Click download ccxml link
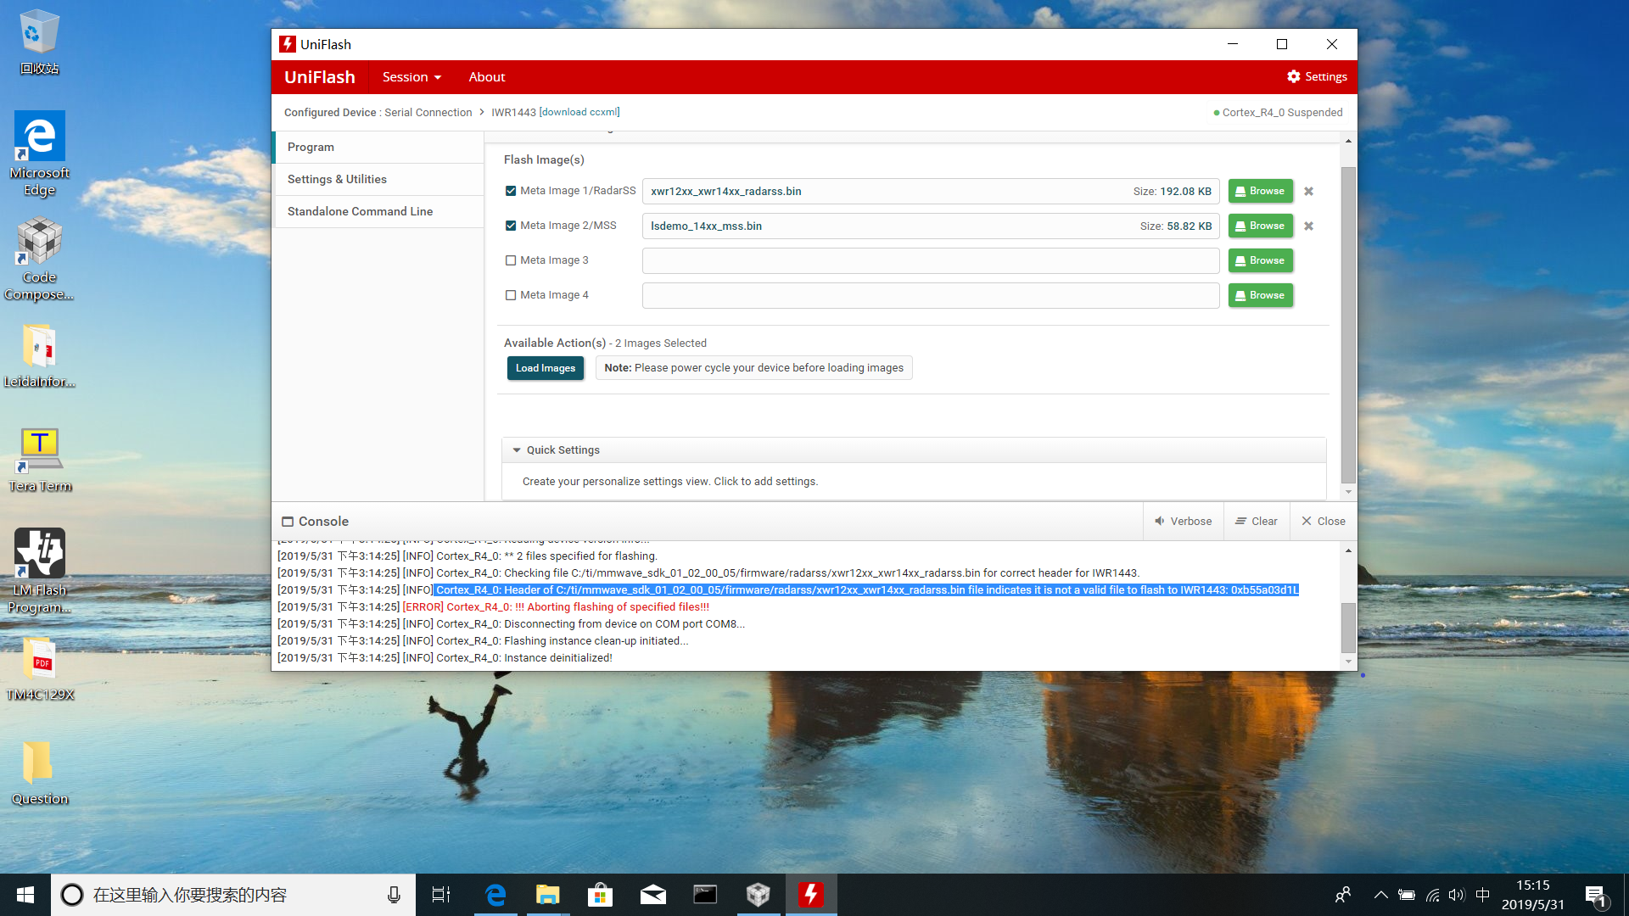The image size is (1629, 916). [579, 113]
